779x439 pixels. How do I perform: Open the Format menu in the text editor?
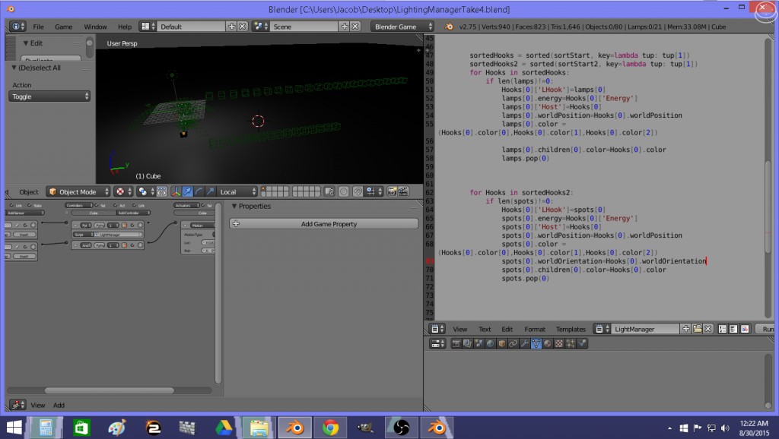pos(535,329)
